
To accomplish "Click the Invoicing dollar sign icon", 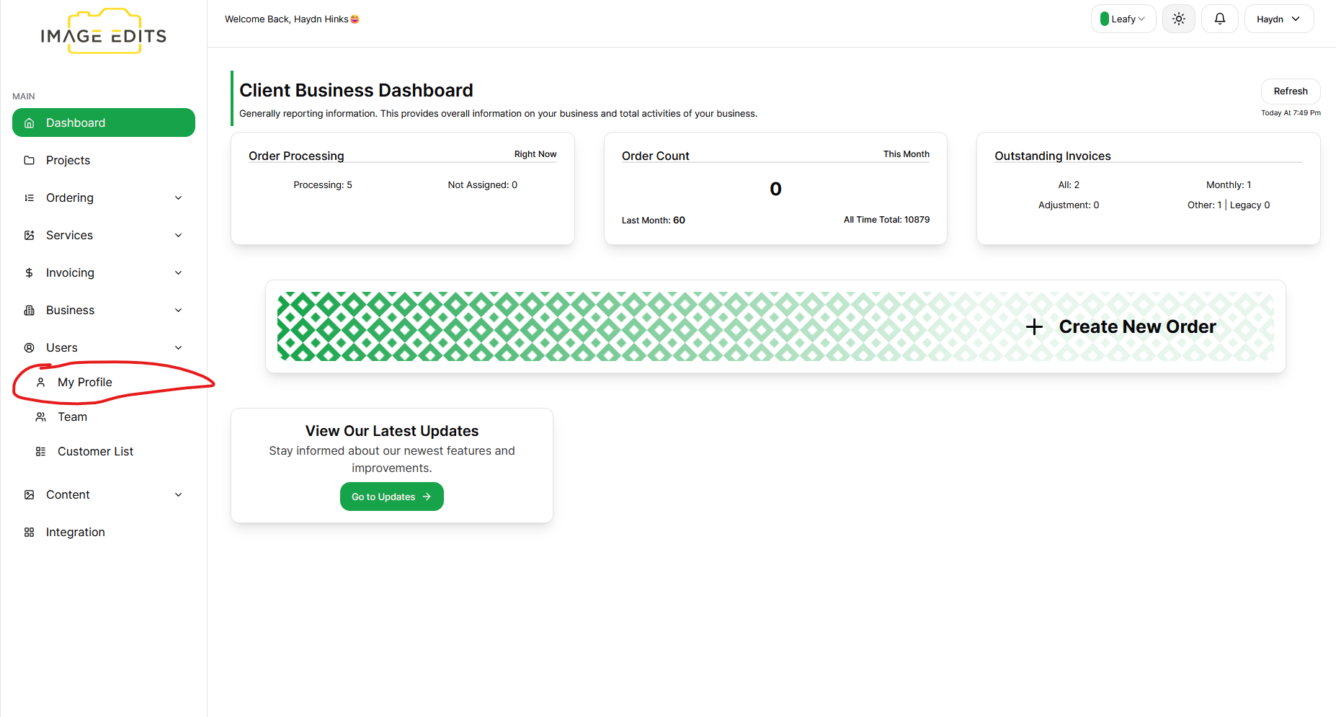I will pyautogui.click(x=30, y=273).
